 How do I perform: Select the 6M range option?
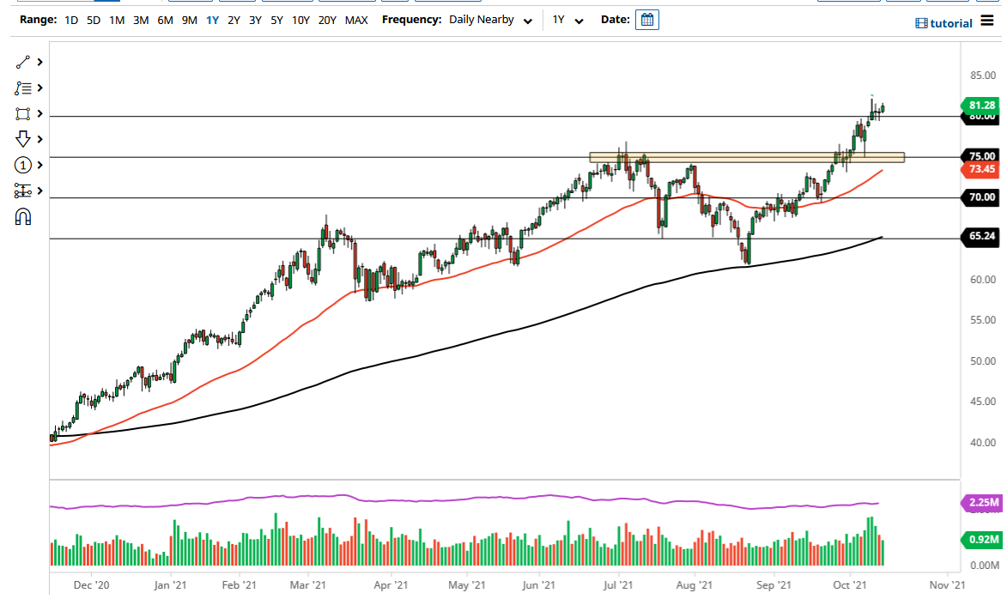(x=165, y=20)
